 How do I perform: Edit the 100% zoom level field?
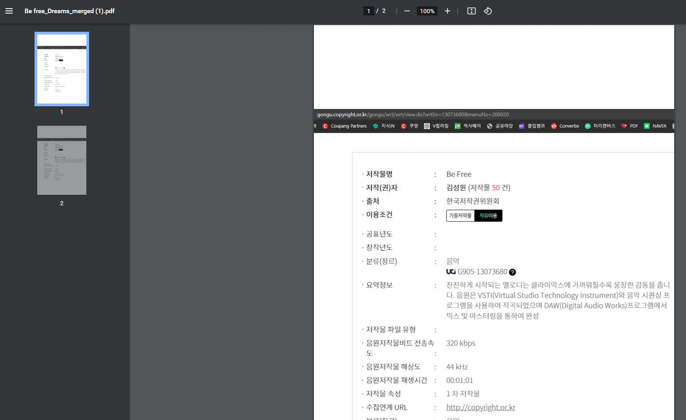pyautogui.click(x=427, y=11)
